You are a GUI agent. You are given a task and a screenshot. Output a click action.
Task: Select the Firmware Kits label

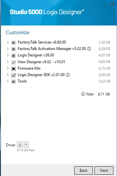click(29, 68)
